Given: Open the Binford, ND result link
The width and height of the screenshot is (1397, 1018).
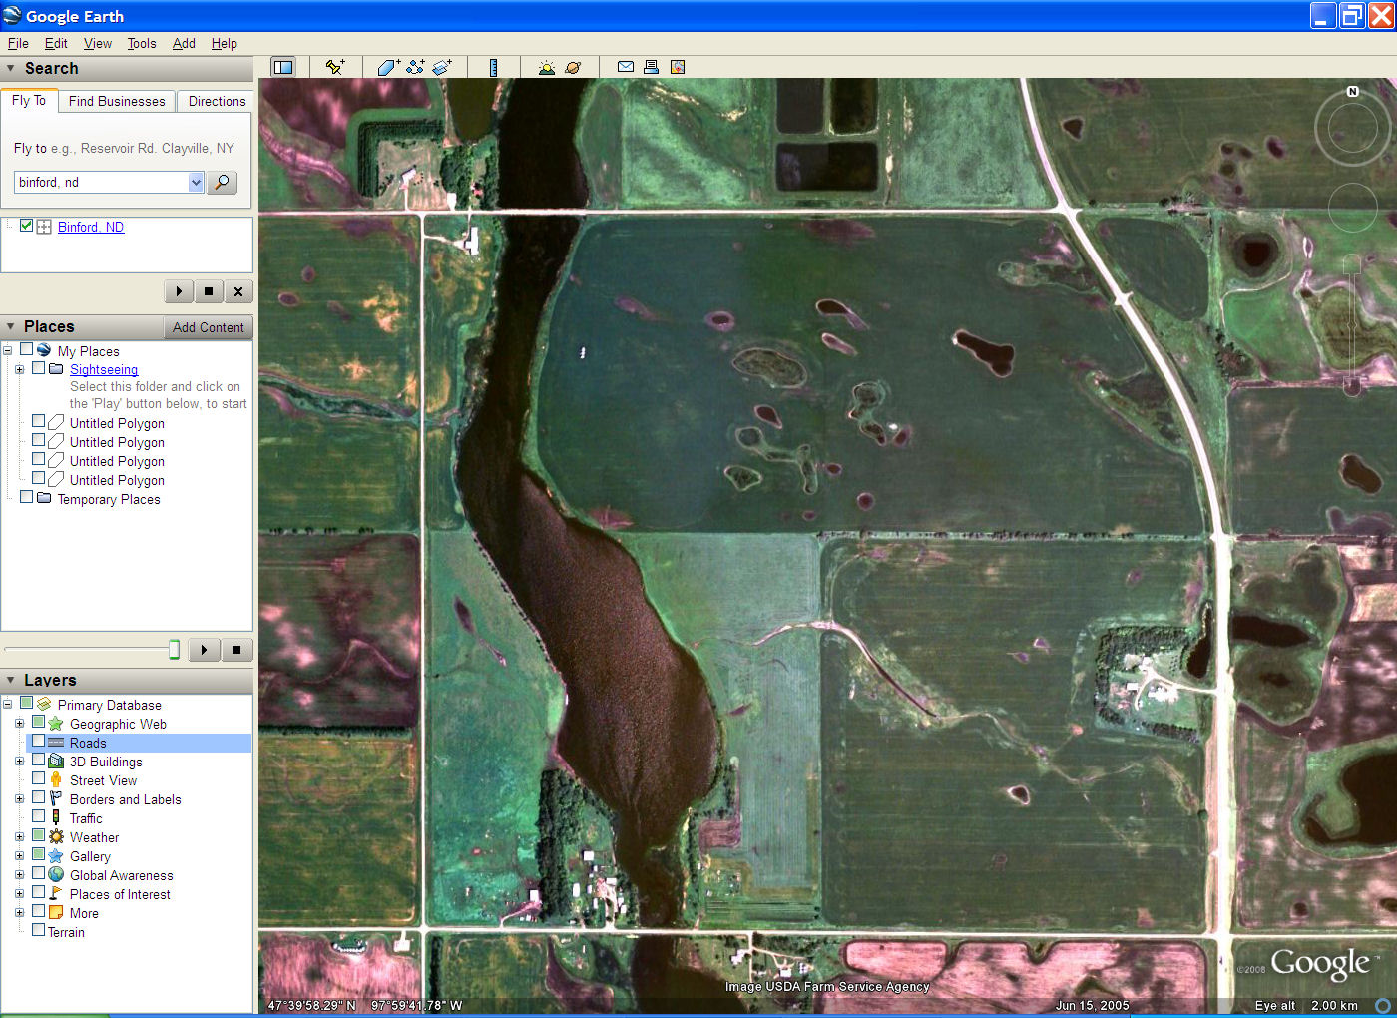Looking at the screenshot, I should tap(91, 227).
